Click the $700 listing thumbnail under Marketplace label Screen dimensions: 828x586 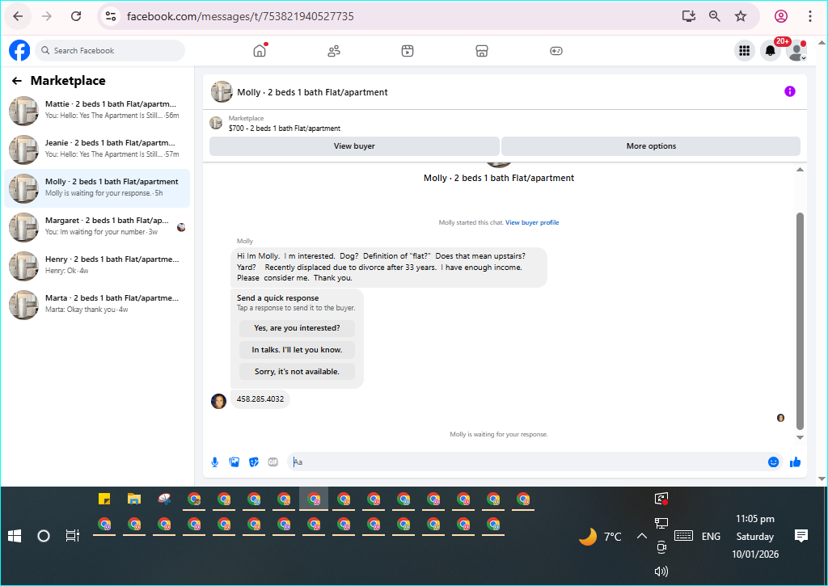click(x=216, y=123)
